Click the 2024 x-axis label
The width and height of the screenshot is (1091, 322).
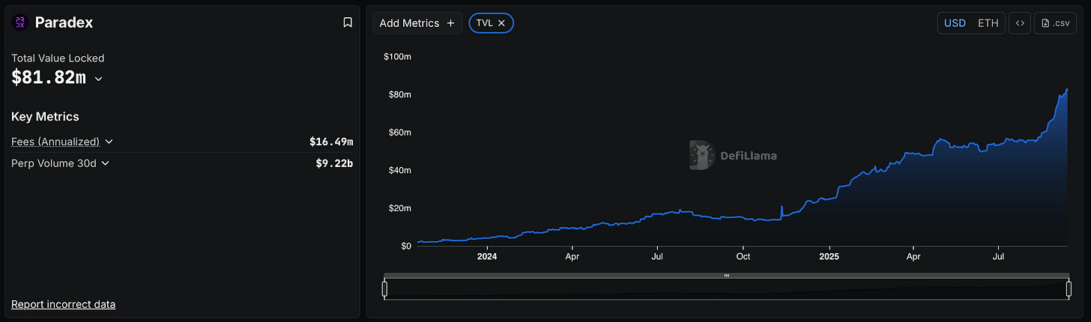coord(487,256)
